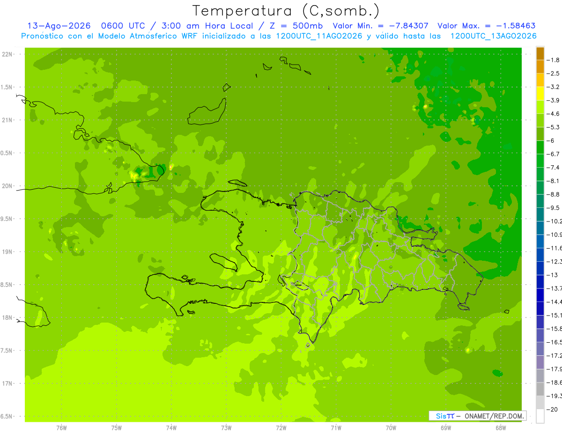The width and height of the screenshot is (562, 434).
Task: Click the "22N" latitude axis label
Action: [7, 54]
